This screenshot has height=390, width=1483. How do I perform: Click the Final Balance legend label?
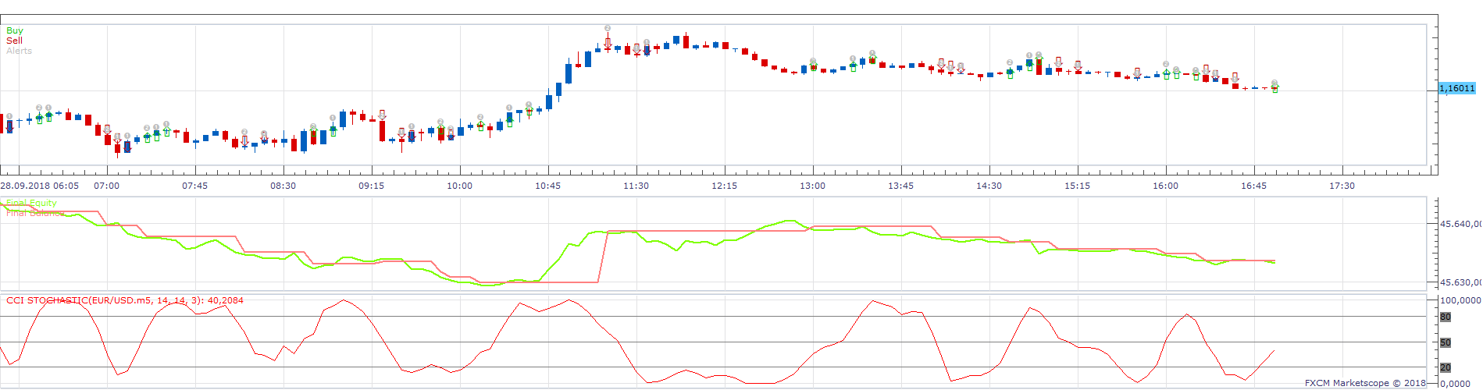(35, 212)
